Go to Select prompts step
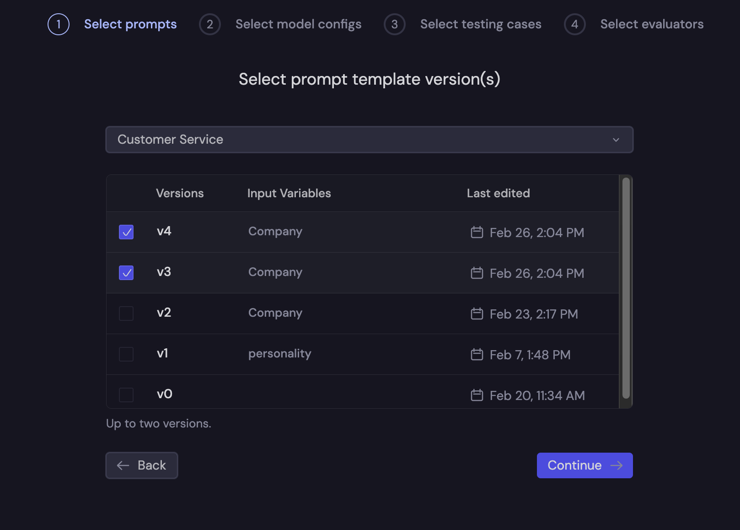 click(130, 24)
